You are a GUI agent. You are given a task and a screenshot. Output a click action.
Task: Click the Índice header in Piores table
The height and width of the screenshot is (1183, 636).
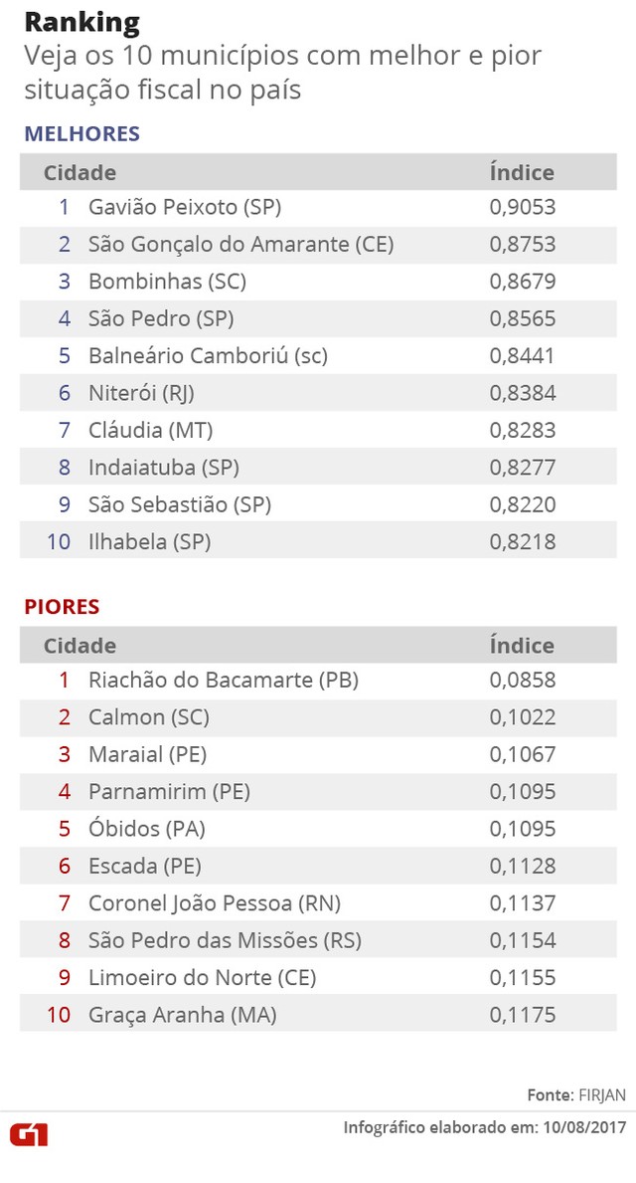[522, 646]
